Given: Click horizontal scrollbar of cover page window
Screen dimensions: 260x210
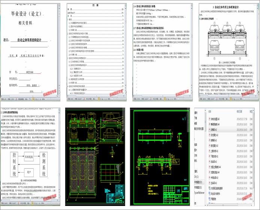Looking at the screenshot, I should pos(29,96).
